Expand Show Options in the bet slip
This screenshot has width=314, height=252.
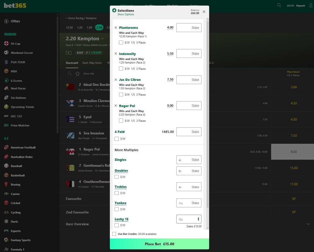126,14
